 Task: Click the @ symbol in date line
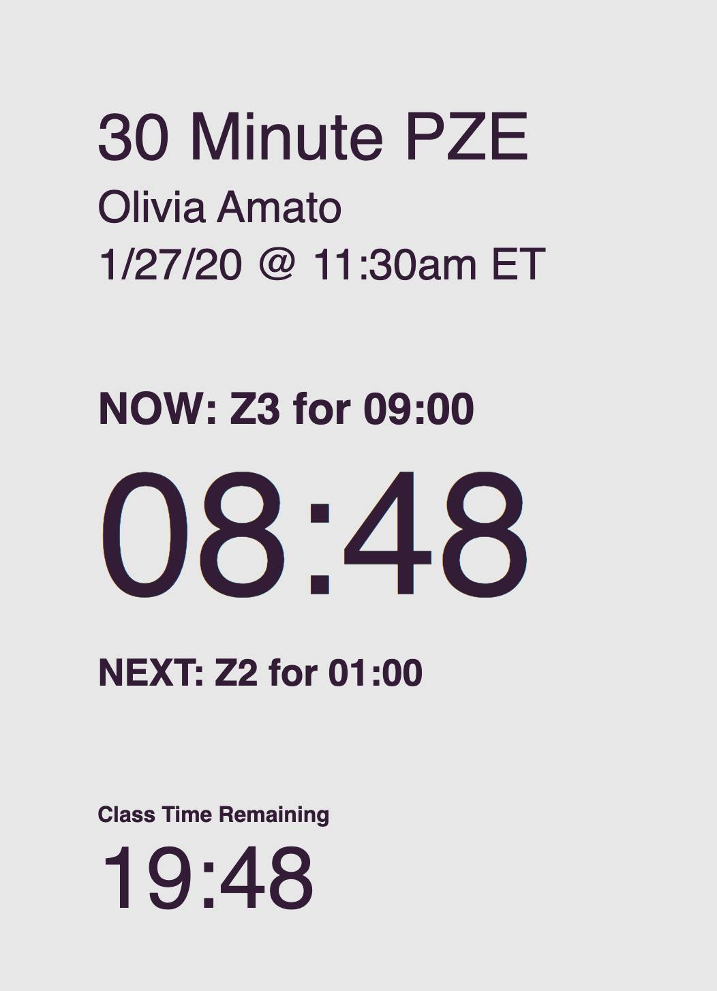click(277, 264)
